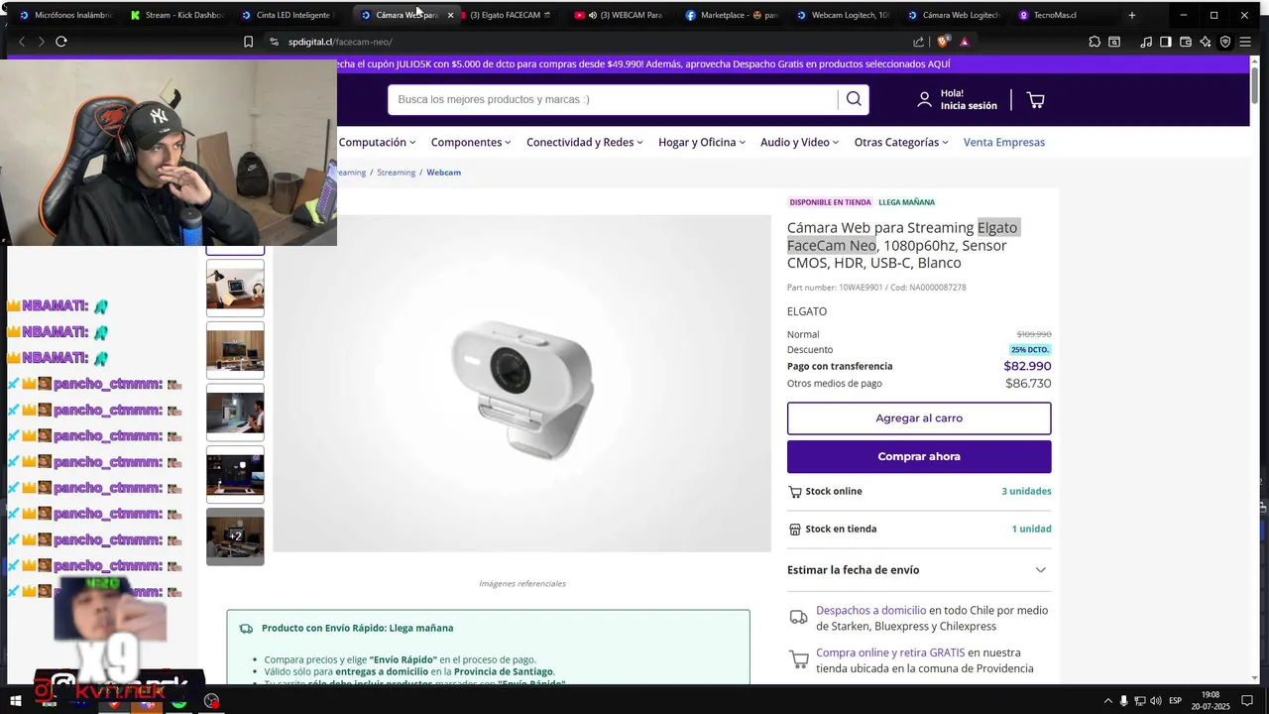Open the media playlist music note icon
This screenshot has height=714, width=1269.
coord(1146,42)
